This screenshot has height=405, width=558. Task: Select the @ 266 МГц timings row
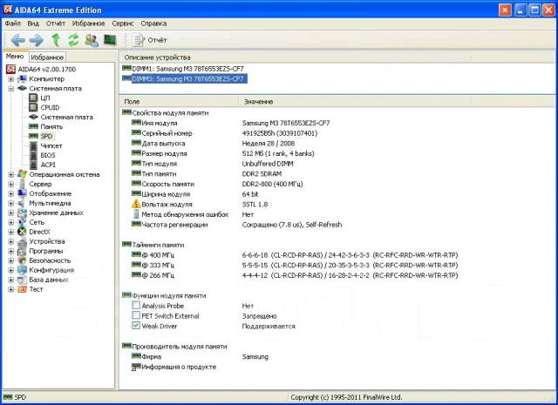pyautogui.click(x=295, y=275)
